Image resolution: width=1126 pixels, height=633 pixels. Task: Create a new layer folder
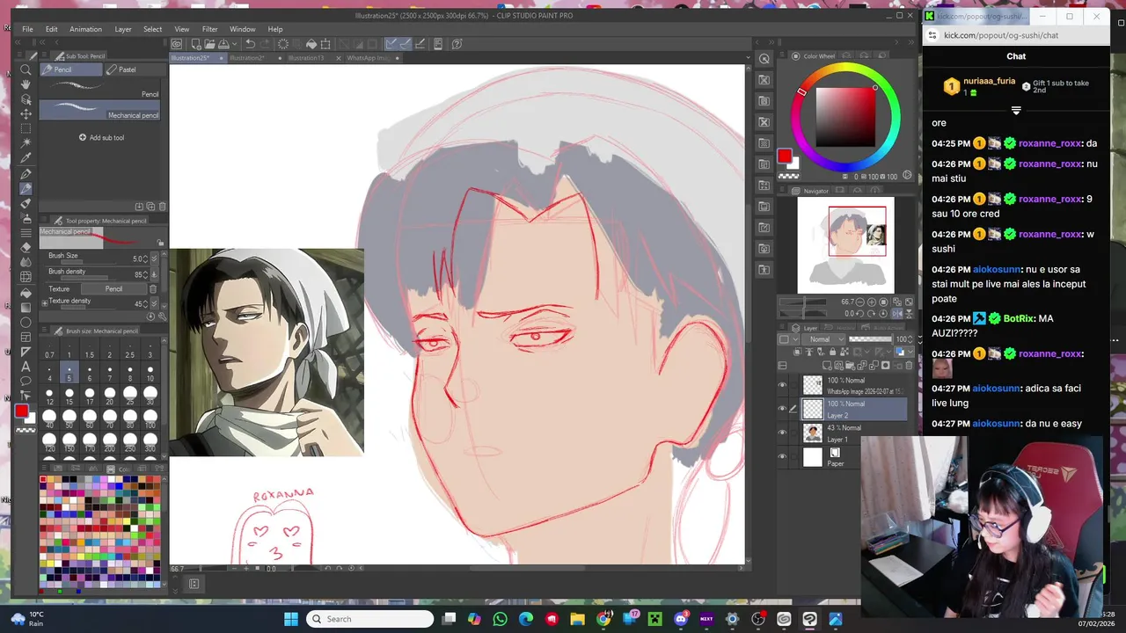point(850,366)
